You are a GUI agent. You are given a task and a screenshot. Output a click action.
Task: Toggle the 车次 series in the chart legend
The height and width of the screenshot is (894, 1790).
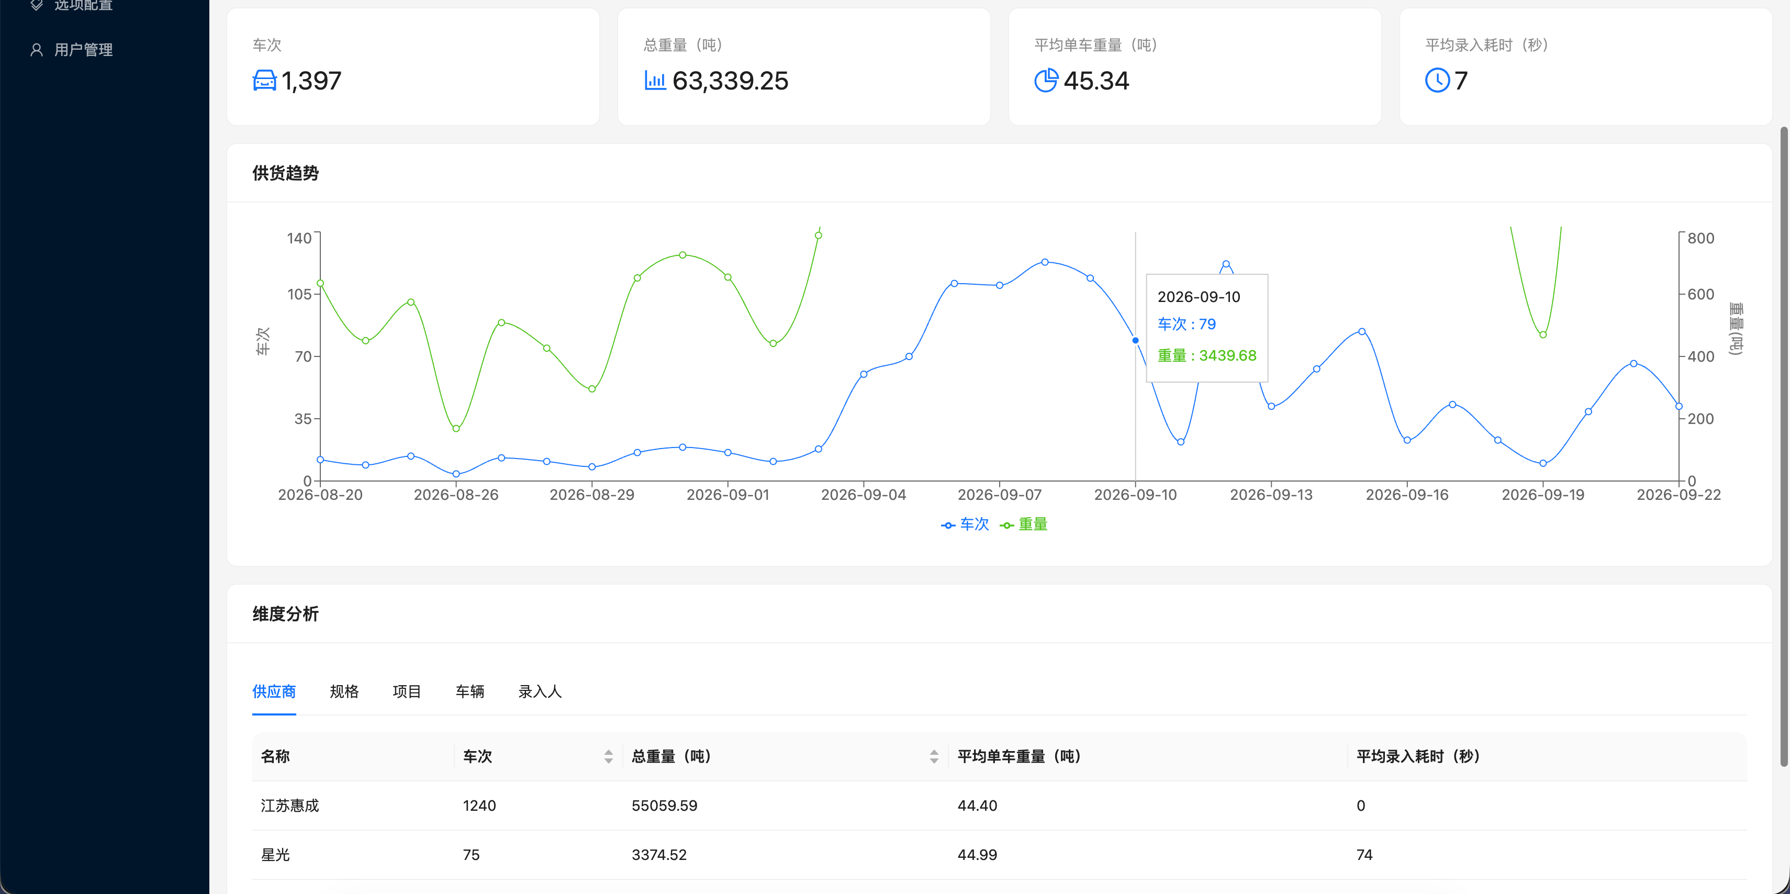tap(965, 524)
